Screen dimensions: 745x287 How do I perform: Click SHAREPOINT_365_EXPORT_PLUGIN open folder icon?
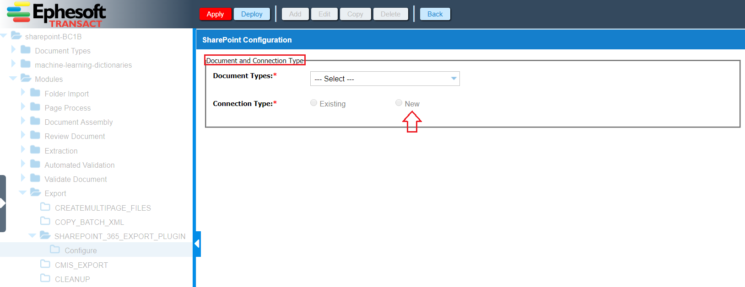(45, 235)
